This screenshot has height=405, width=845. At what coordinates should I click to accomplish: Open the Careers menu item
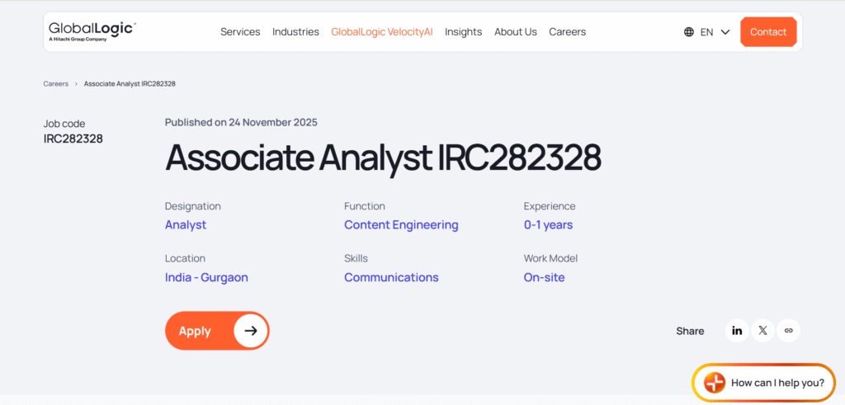[x=567, y=32]
